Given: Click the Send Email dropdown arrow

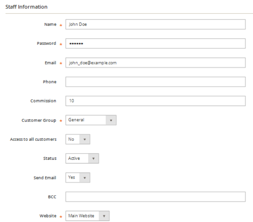Looking at the screenshot, I should pos(85,178).
